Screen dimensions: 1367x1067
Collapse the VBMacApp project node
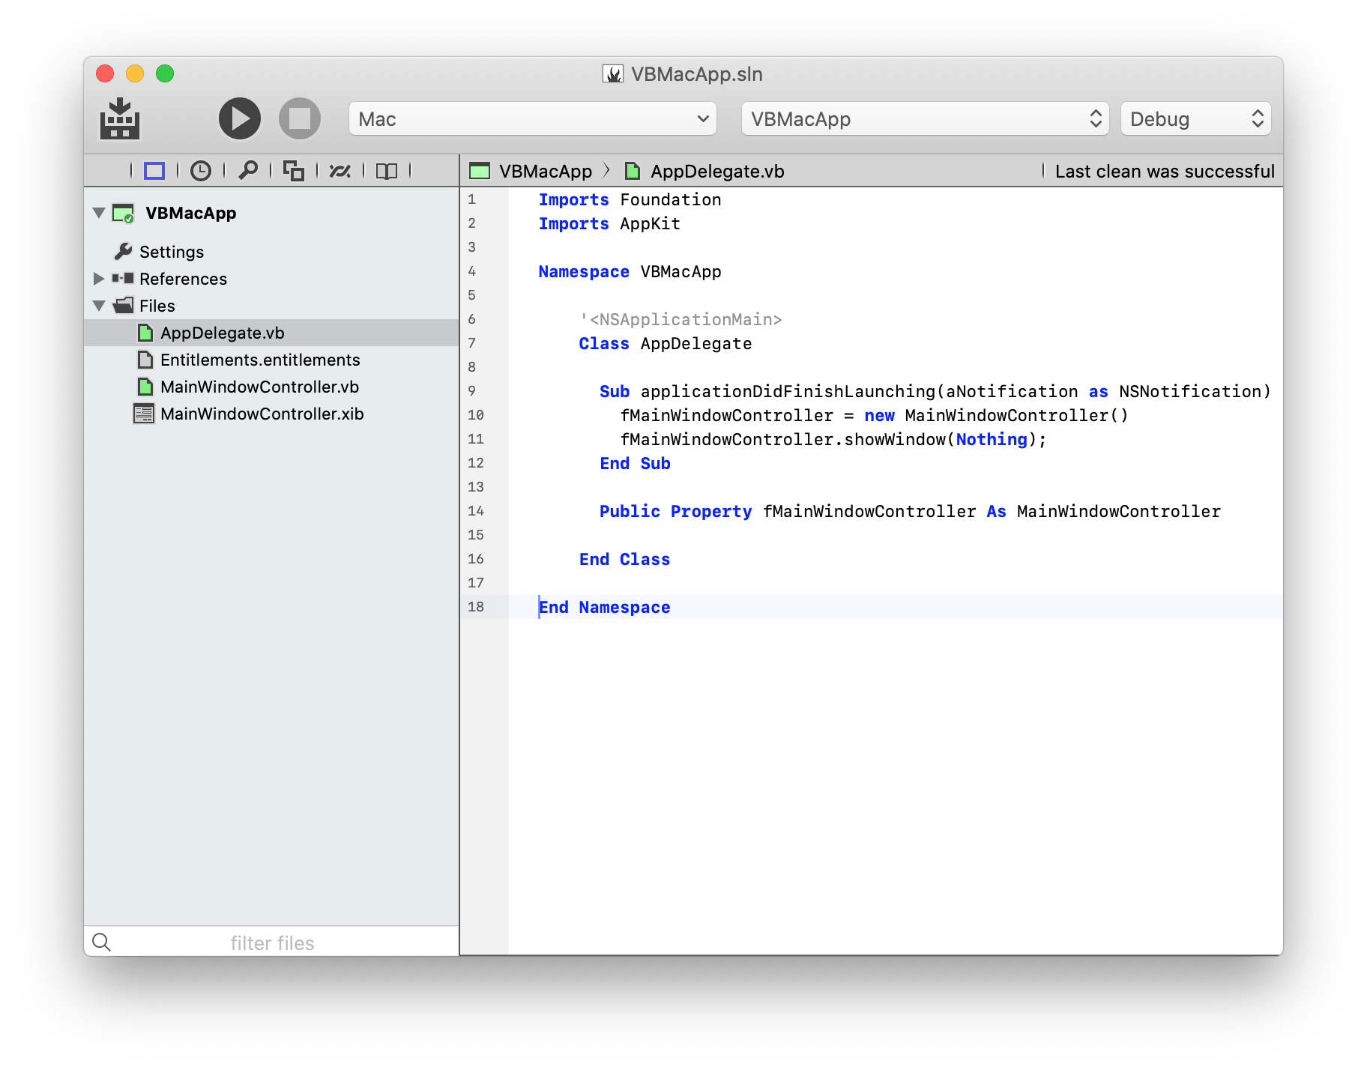(98, 213)
